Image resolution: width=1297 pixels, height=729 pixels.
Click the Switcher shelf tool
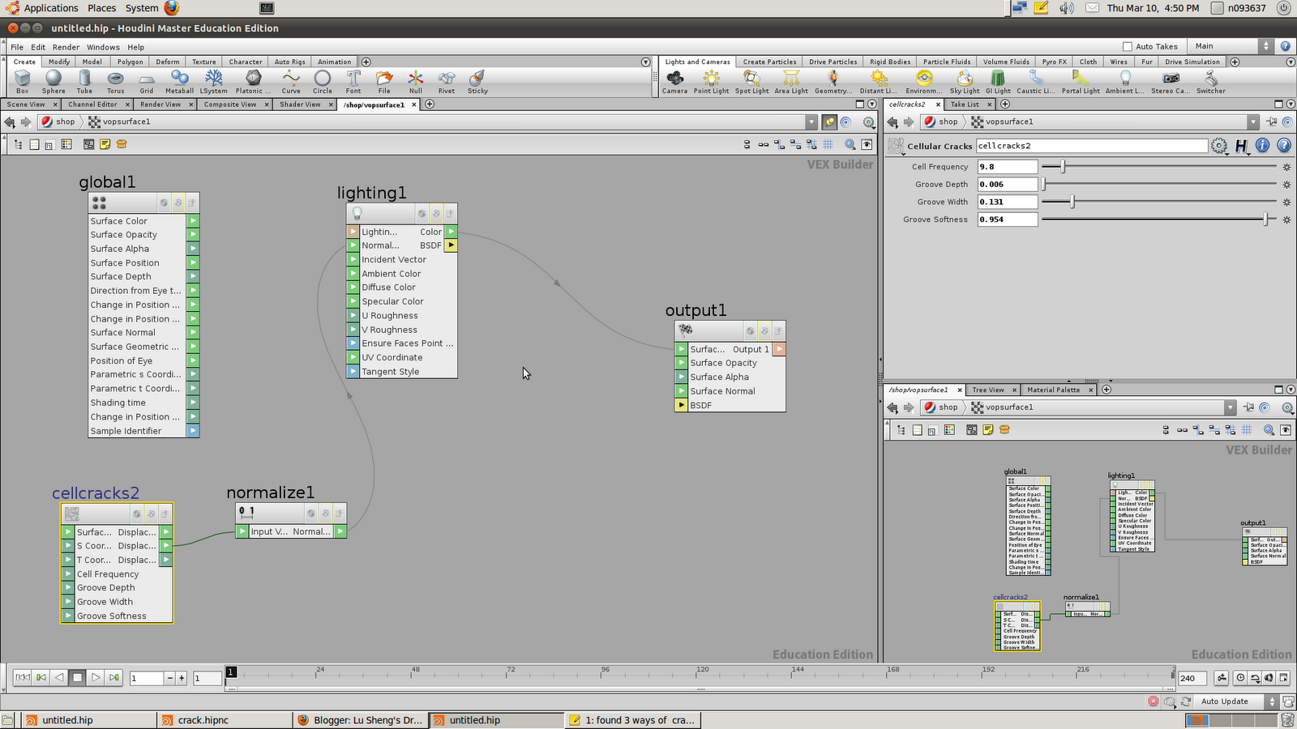click(x=1211, y=81)
